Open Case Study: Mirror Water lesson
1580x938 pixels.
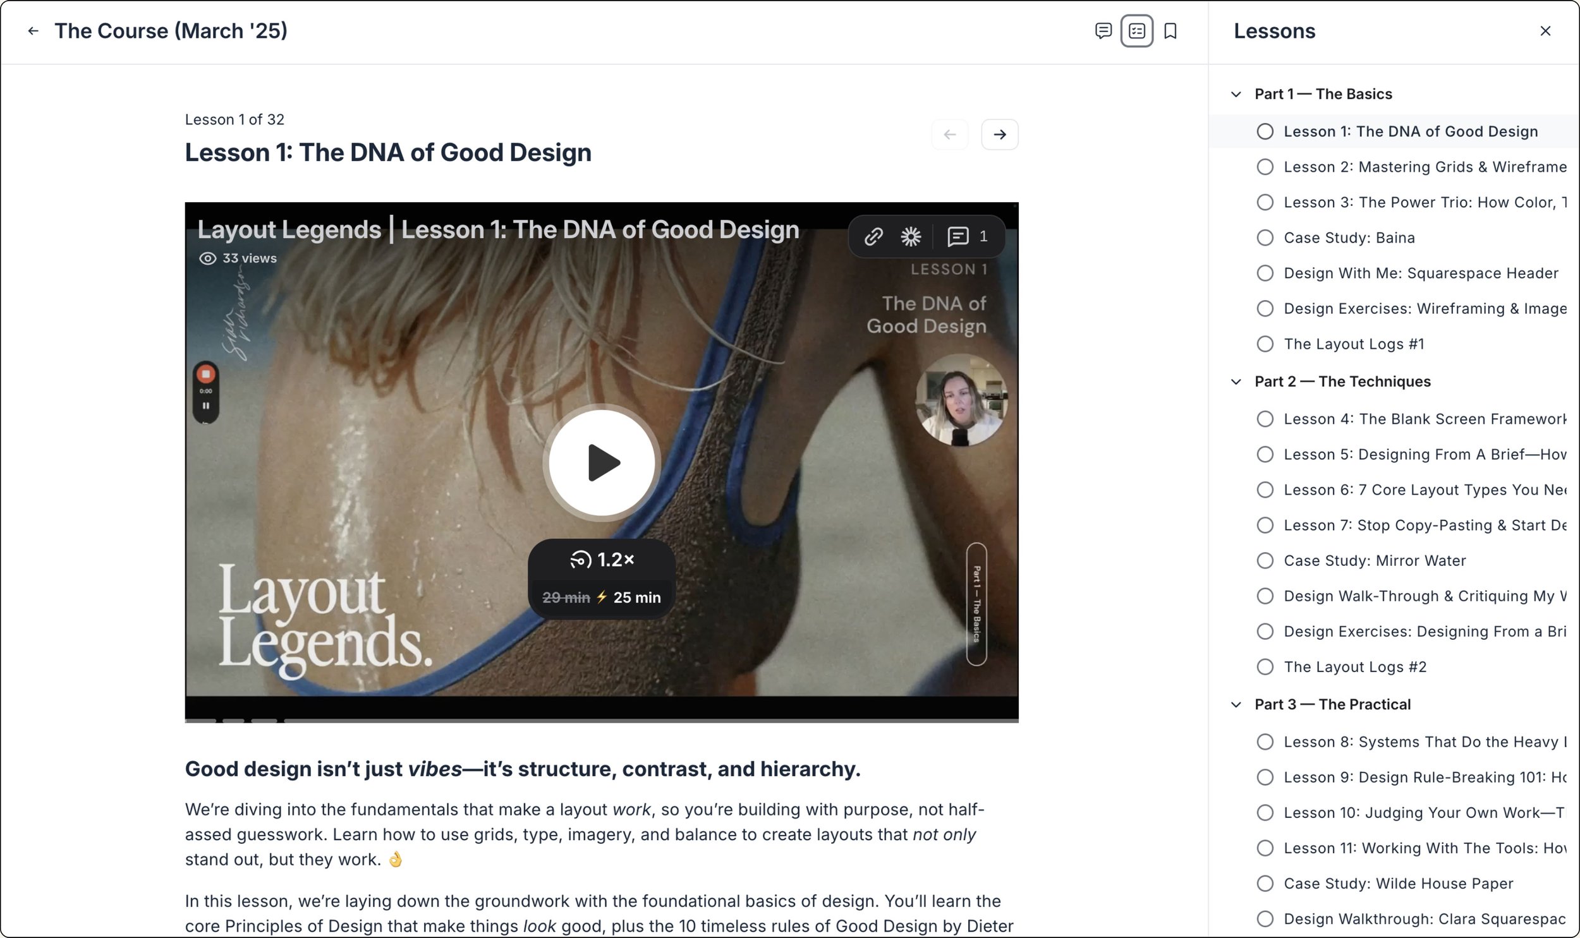pyautogui.click(x=1374, y=561)
